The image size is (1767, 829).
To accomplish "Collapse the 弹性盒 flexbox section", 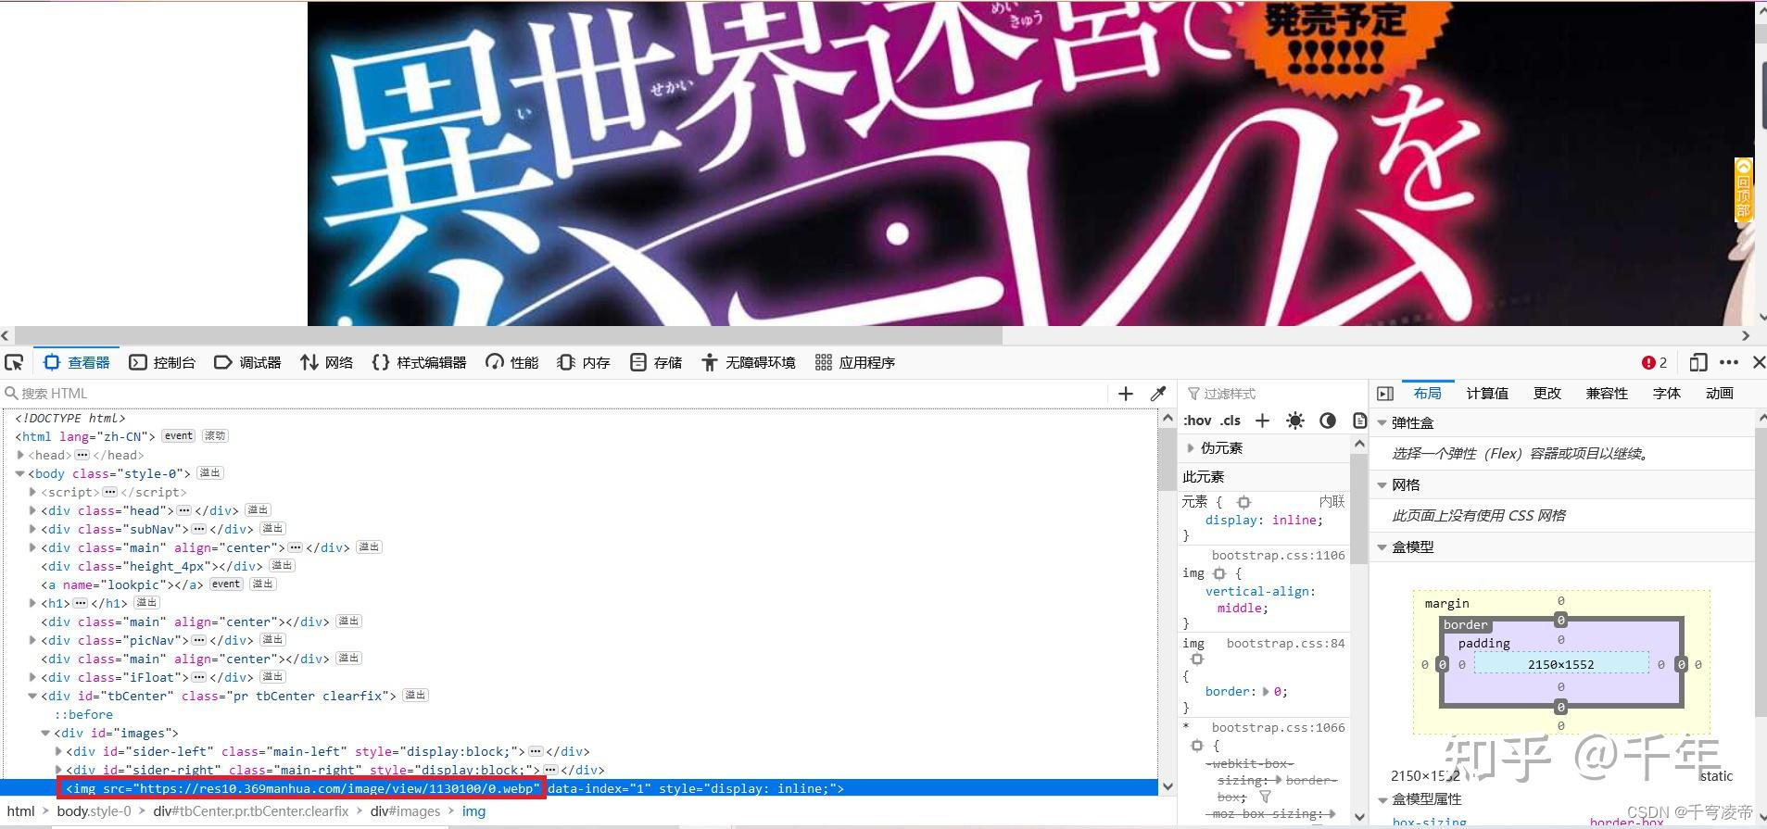I will pos(1382,422).
